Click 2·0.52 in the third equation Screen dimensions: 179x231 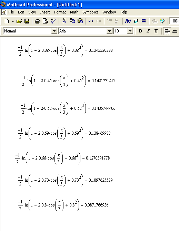[46, 108]
